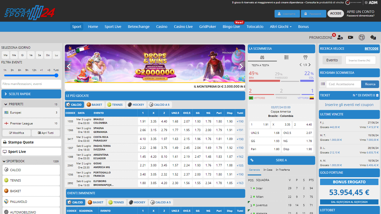This screenshot has height=214, width=381.
Task: Click Modifica favorites button
Action: [x=17, y=133]
